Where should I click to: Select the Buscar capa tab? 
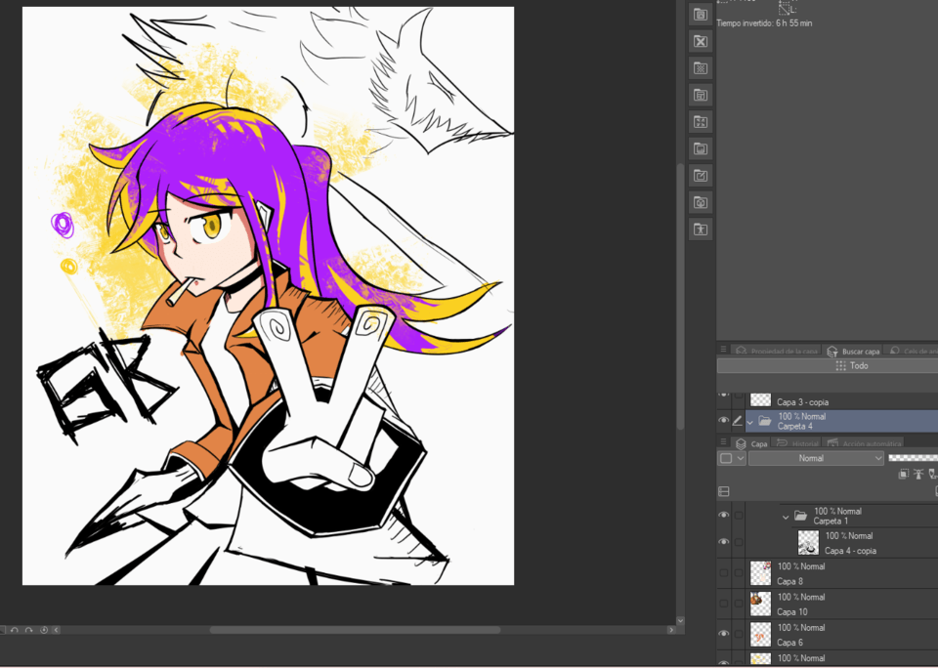click(854, 351)
